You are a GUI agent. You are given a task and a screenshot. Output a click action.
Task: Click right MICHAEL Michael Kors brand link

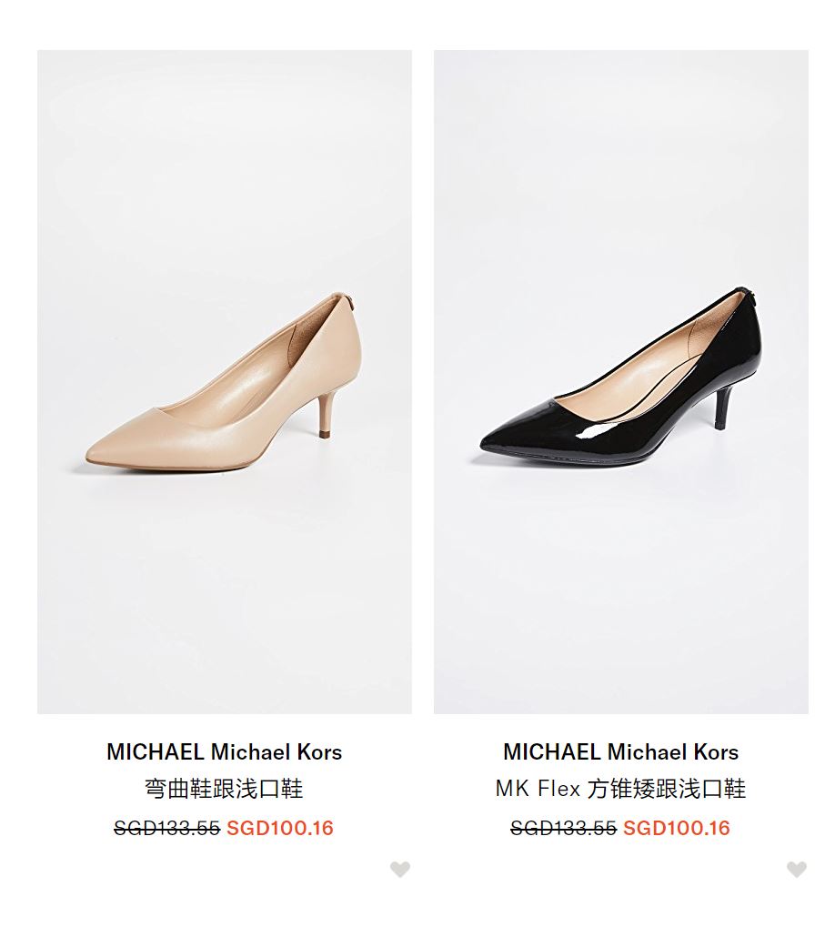tap(621, 752)
